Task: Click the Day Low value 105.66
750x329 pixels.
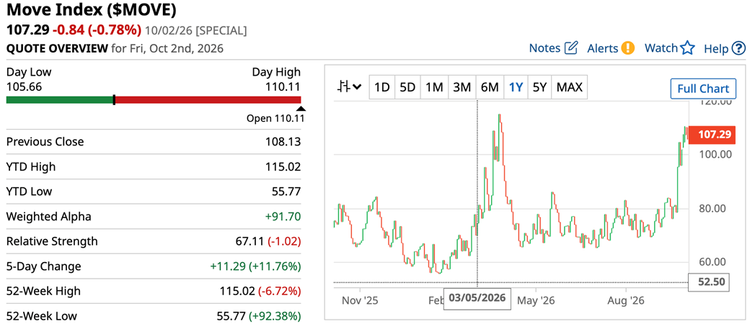Action: pyautogui.click(x=24, y=87)
